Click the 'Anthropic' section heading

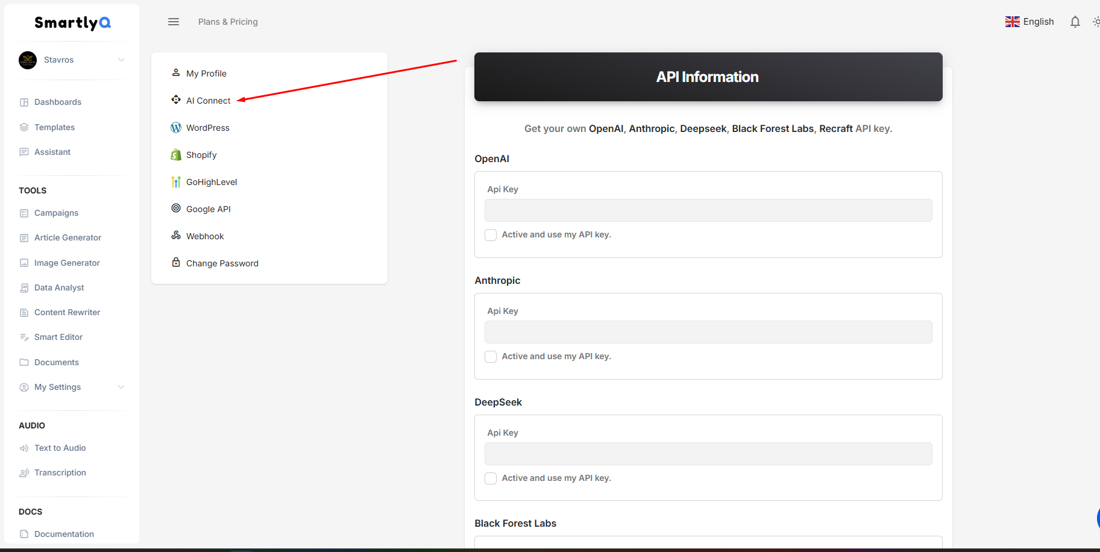(497, 280)
